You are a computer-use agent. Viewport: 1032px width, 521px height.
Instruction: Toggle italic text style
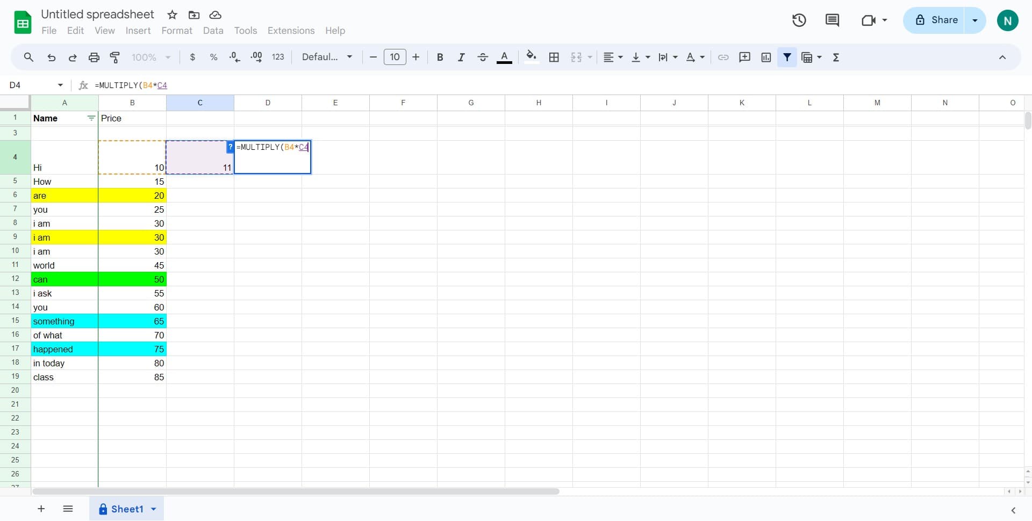pos(461,57)
